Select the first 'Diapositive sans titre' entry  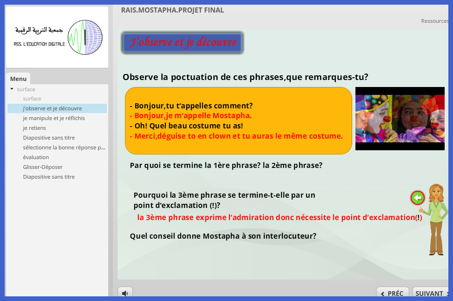coord(49,138)
